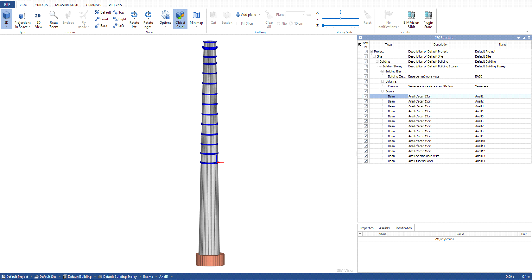Click Clear All cutting planes
532x280 pixels.
(269, 20)
